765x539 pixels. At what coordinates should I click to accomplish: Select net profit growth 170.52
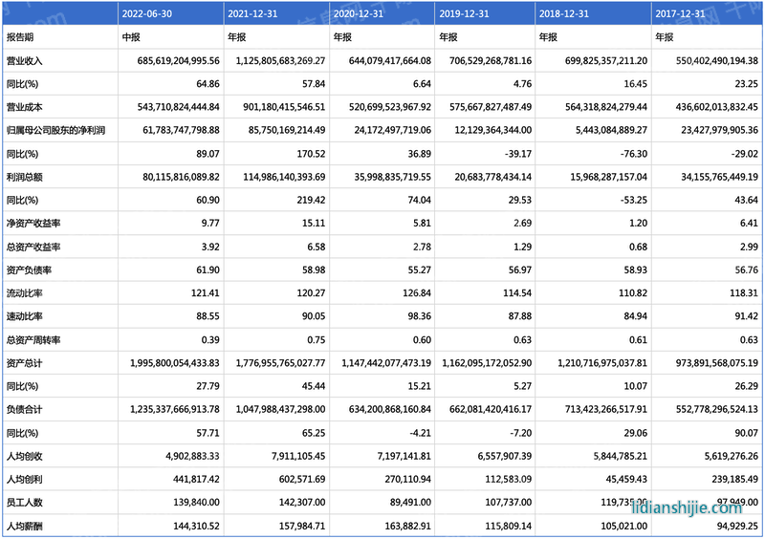[311, 154]
